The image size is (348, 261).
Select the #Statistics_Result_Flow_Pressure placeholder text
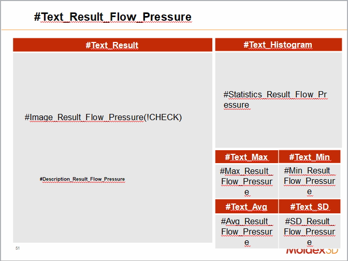(x=275, y=99)
